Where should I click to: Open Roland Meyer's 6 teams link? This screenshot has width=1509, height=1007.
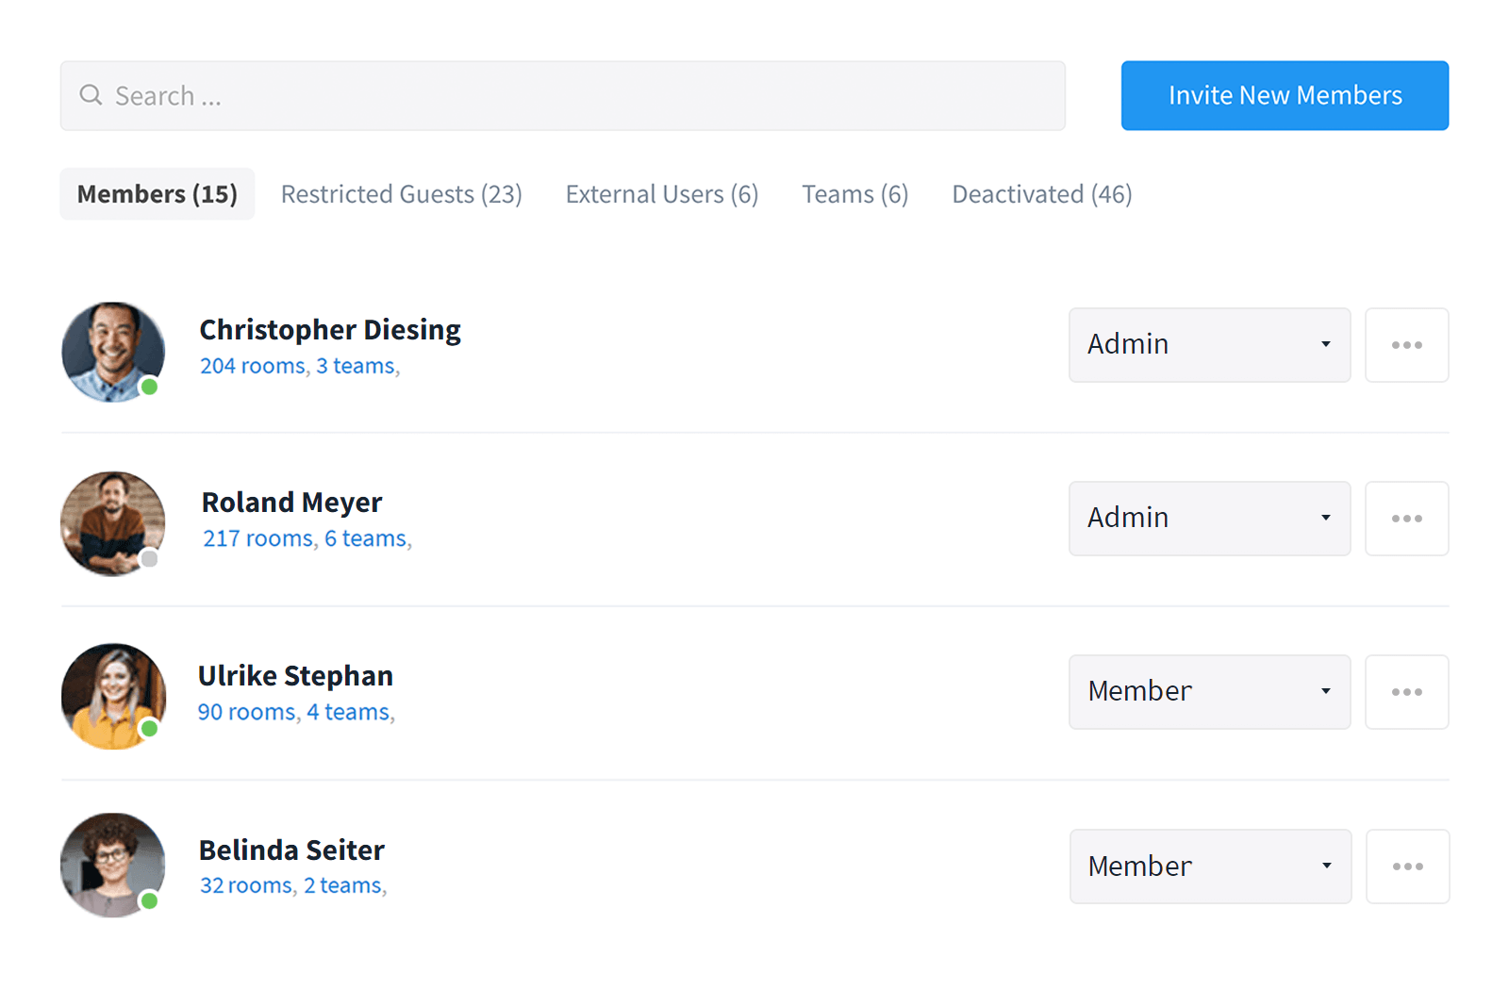(x=366, y=538)
